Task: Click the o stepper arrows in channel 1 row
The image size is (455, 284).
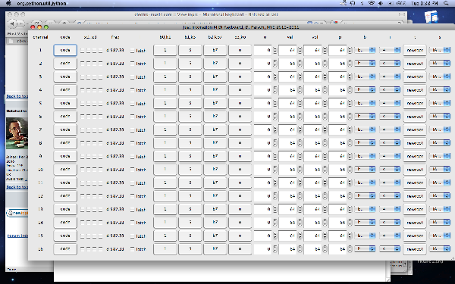Action: pyautogui.click(x=275, y=50)
